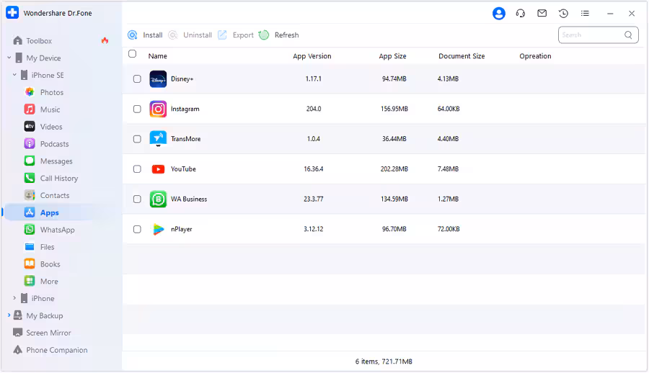Collapse the My Device tree node
This screenshot has height=373, width=649.
(9, 58)
